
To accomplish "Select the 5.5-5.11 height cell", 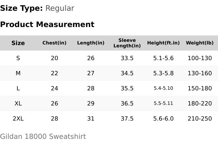I will click(163, 103).
